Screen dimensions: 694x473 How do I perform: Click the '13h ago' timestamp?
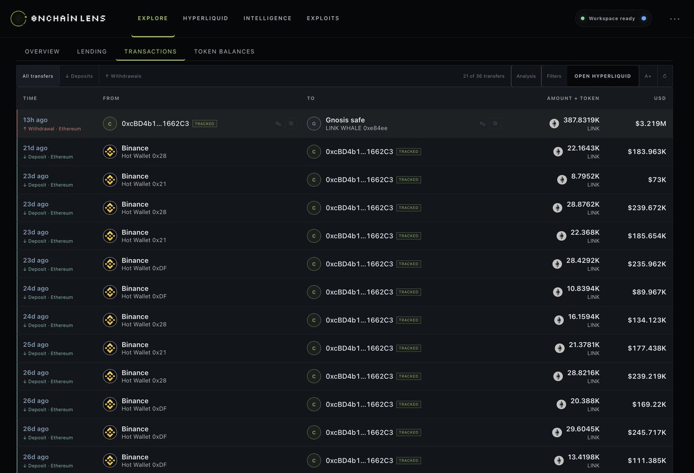coord(35,120)
